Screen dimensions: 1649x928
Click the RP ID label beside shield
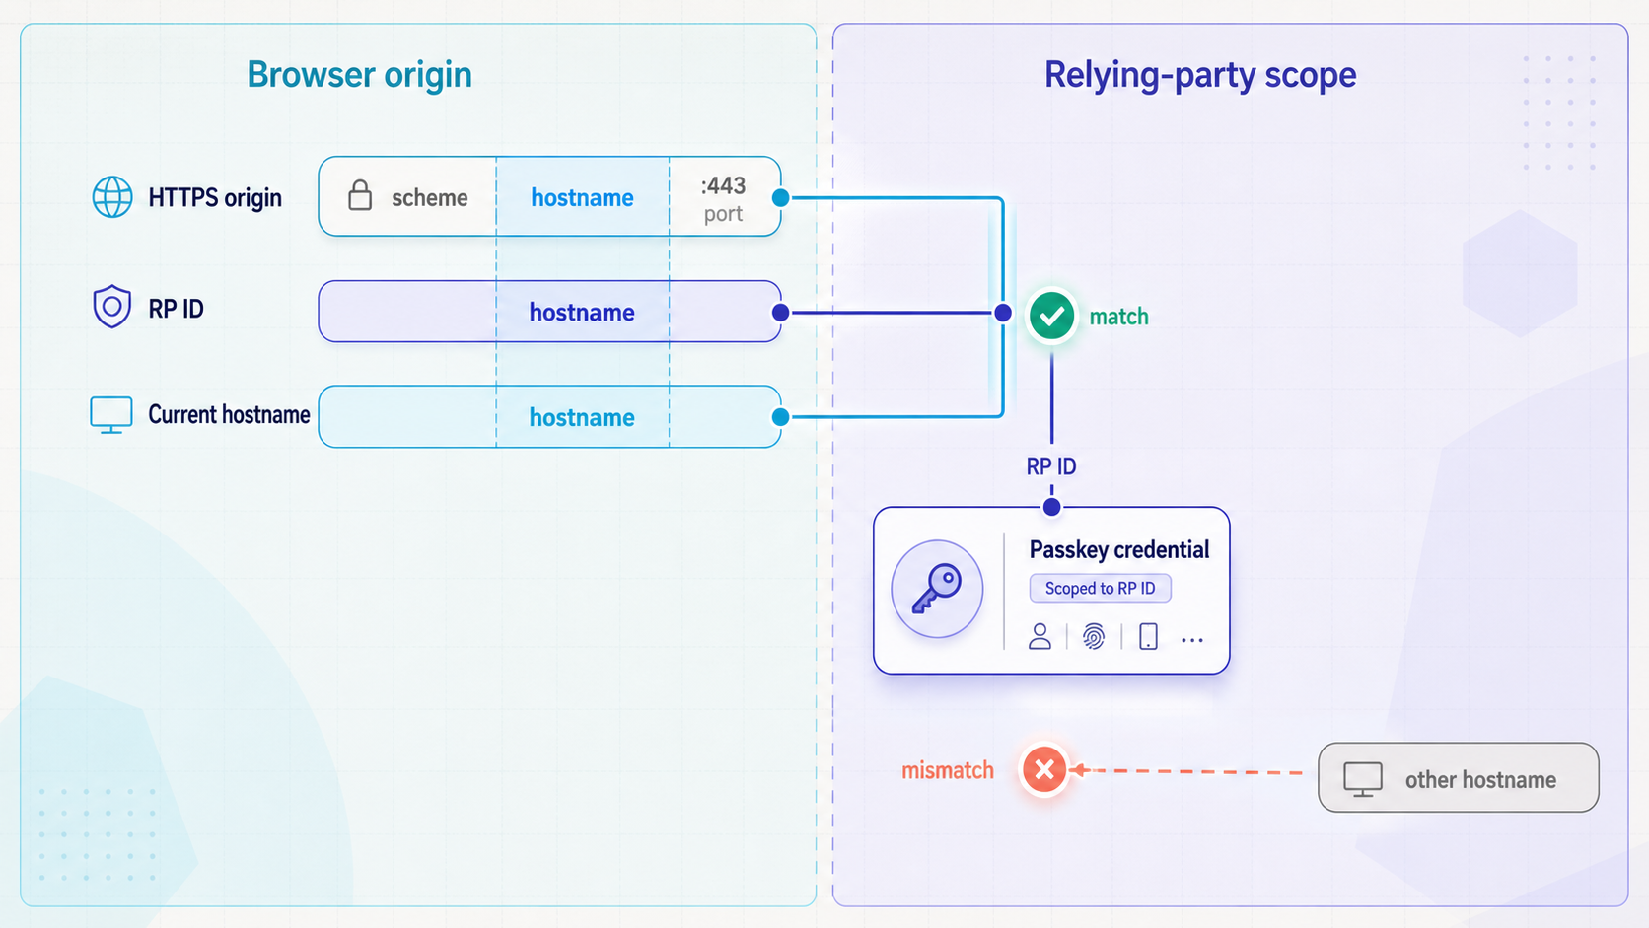176,309
